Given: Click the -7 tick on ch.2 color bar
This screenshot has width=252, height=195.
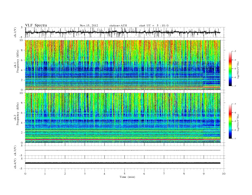Looking at the screenshot, I should pyautogui.click(x=235, y=139).
